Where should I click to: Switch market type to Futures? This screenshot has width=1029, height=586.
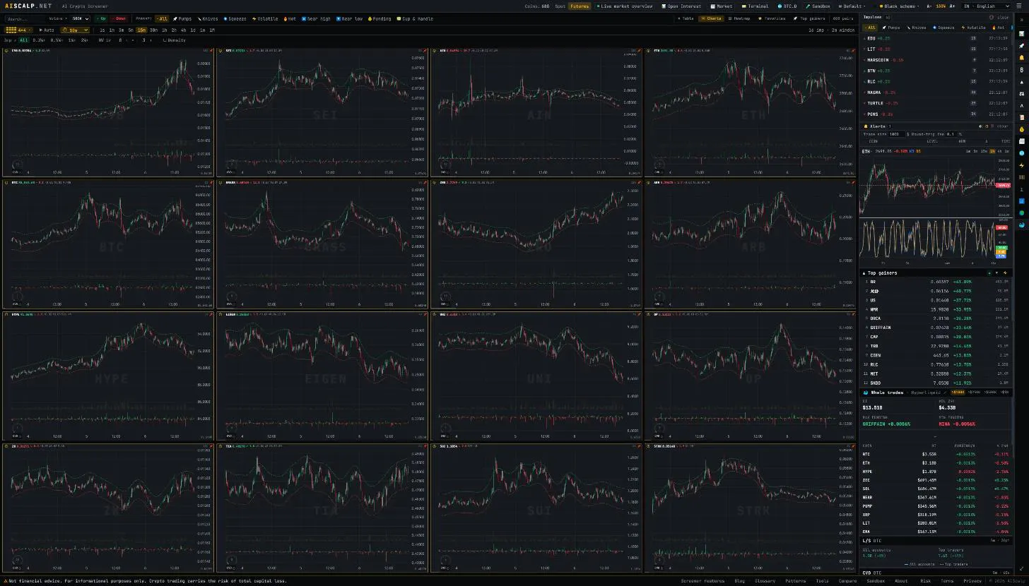pyautogui.click(x=580, y=6)
